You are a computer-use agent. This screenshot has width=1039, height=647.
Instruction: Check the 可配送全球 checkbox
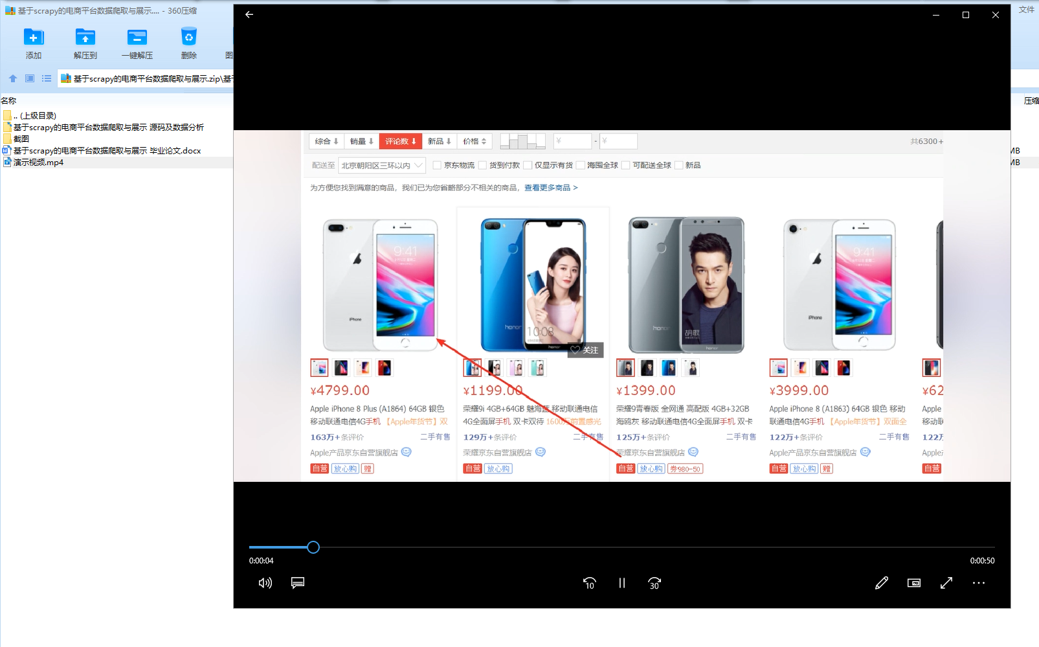point(625,165)
